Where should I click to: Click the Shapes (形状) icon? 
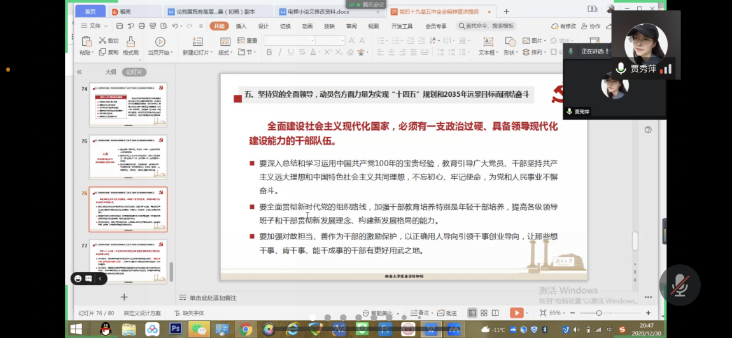tap(510, 41)
